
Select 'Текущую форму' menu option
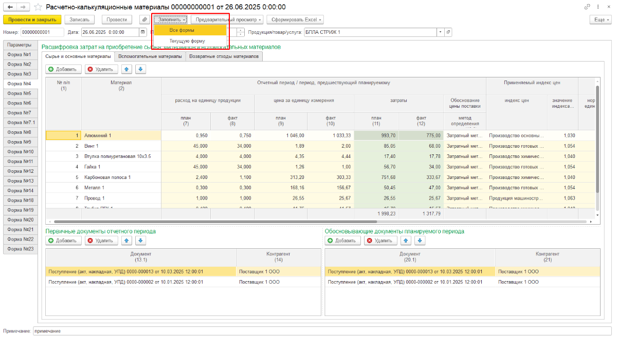[x=187, y=41]
